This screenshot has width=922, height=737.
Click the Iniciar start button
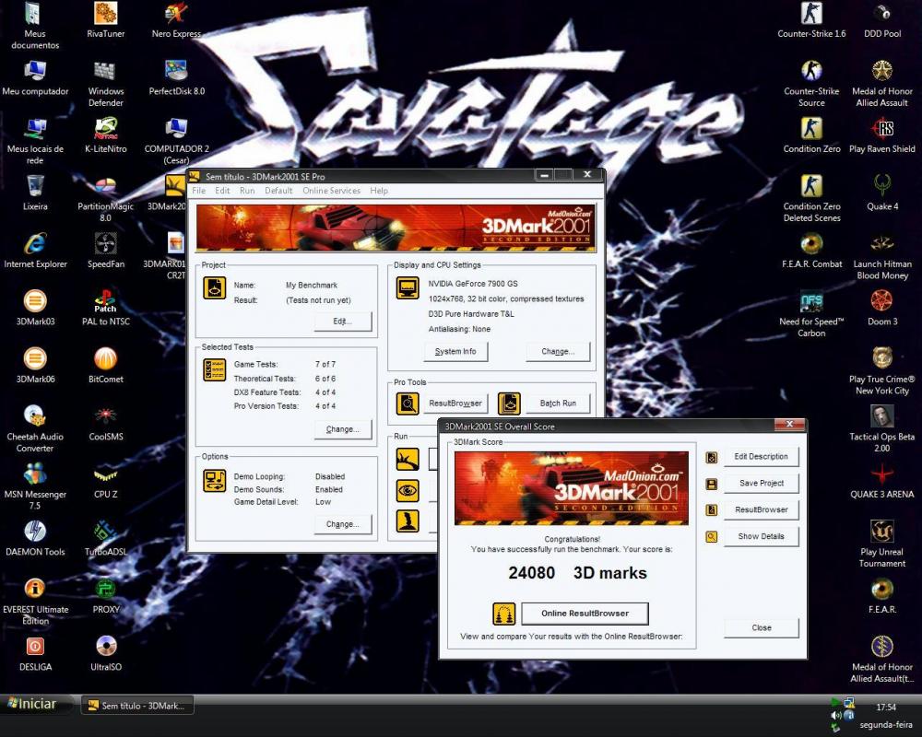point(32,705)
